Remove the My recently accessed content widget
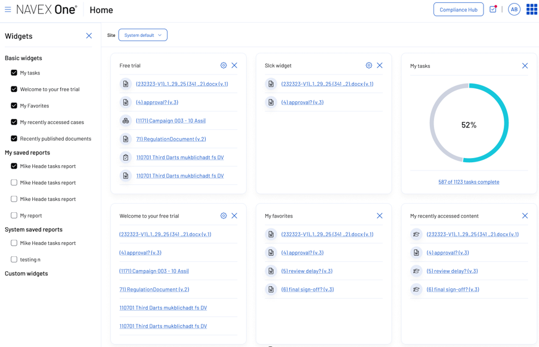Screen dimensions: 539x347 click(525, 216)
